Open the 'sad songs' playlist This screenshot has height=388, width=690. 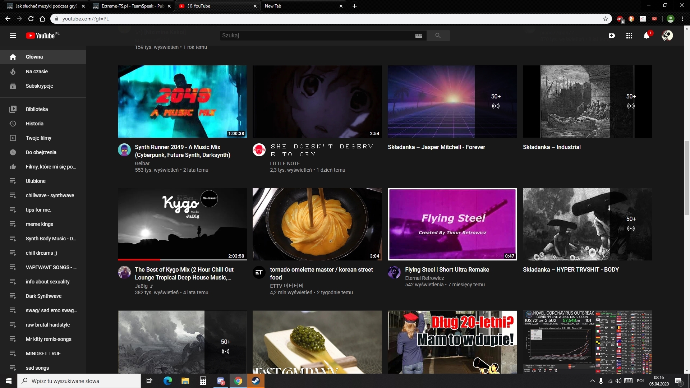click(x=43, y=368)
